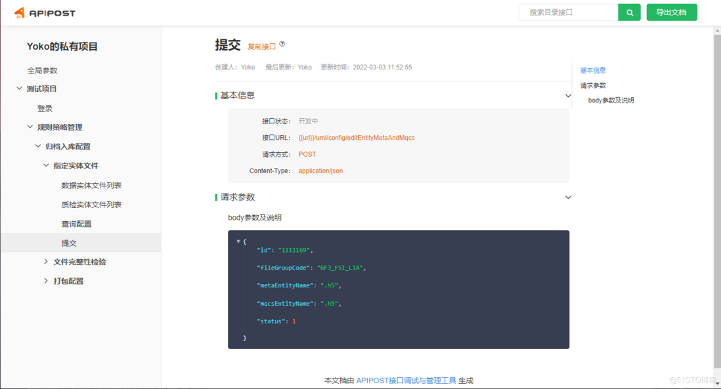Click the "fileGroupCode" line in JSON
721x389 pixels.
pyautogui.click(x=311, y=268)
